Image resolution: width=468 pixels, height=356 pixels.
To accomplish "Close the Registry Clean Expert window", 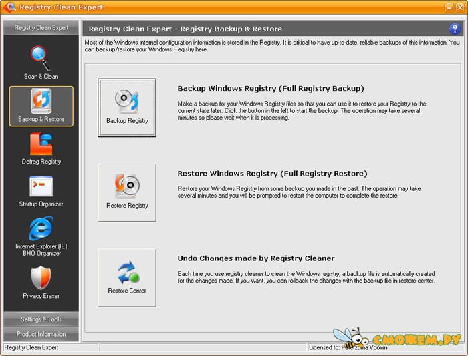I will (x=460, y=7).
